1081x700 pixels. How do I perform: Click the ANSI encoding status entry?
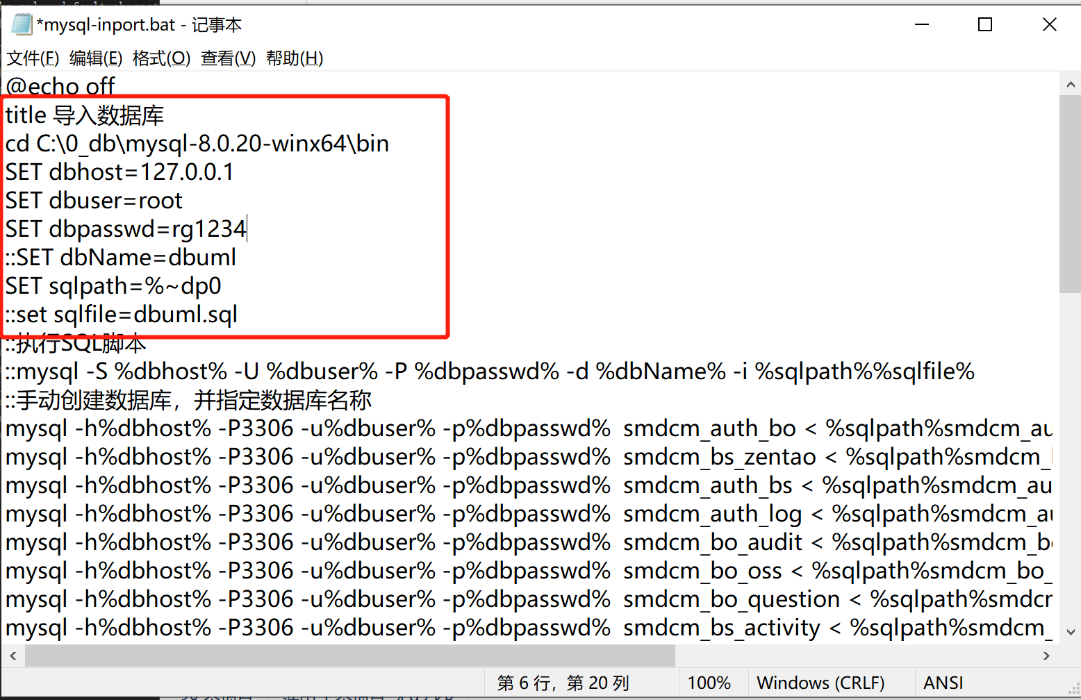tap(943, 683)
